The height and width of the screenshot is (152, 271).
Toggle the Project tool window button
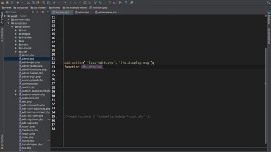pos(2,18)
